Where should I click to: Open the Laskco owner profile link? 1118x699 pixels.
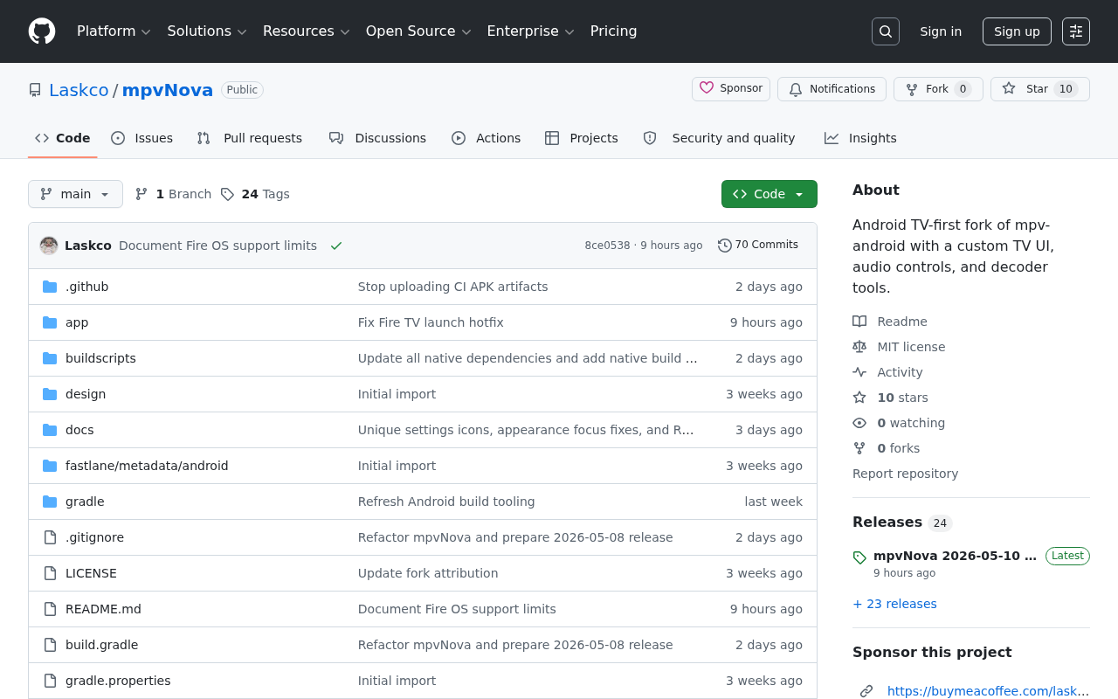[79, 90]
